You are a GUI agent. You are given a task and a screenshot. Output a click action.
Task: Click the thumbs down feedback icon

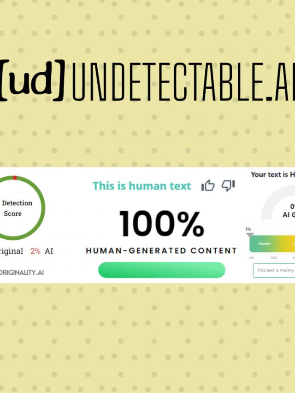(x=228, y=185)
